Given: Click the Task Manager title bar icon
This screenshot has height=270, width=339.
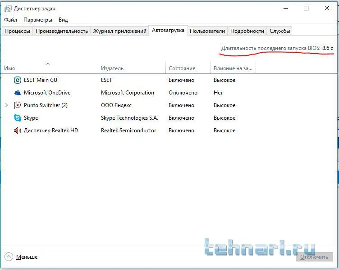Looking at the screenshot, I should point(8,9).
